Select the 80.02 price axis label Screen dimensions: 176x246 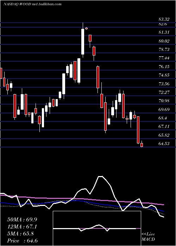pos(164,41)
